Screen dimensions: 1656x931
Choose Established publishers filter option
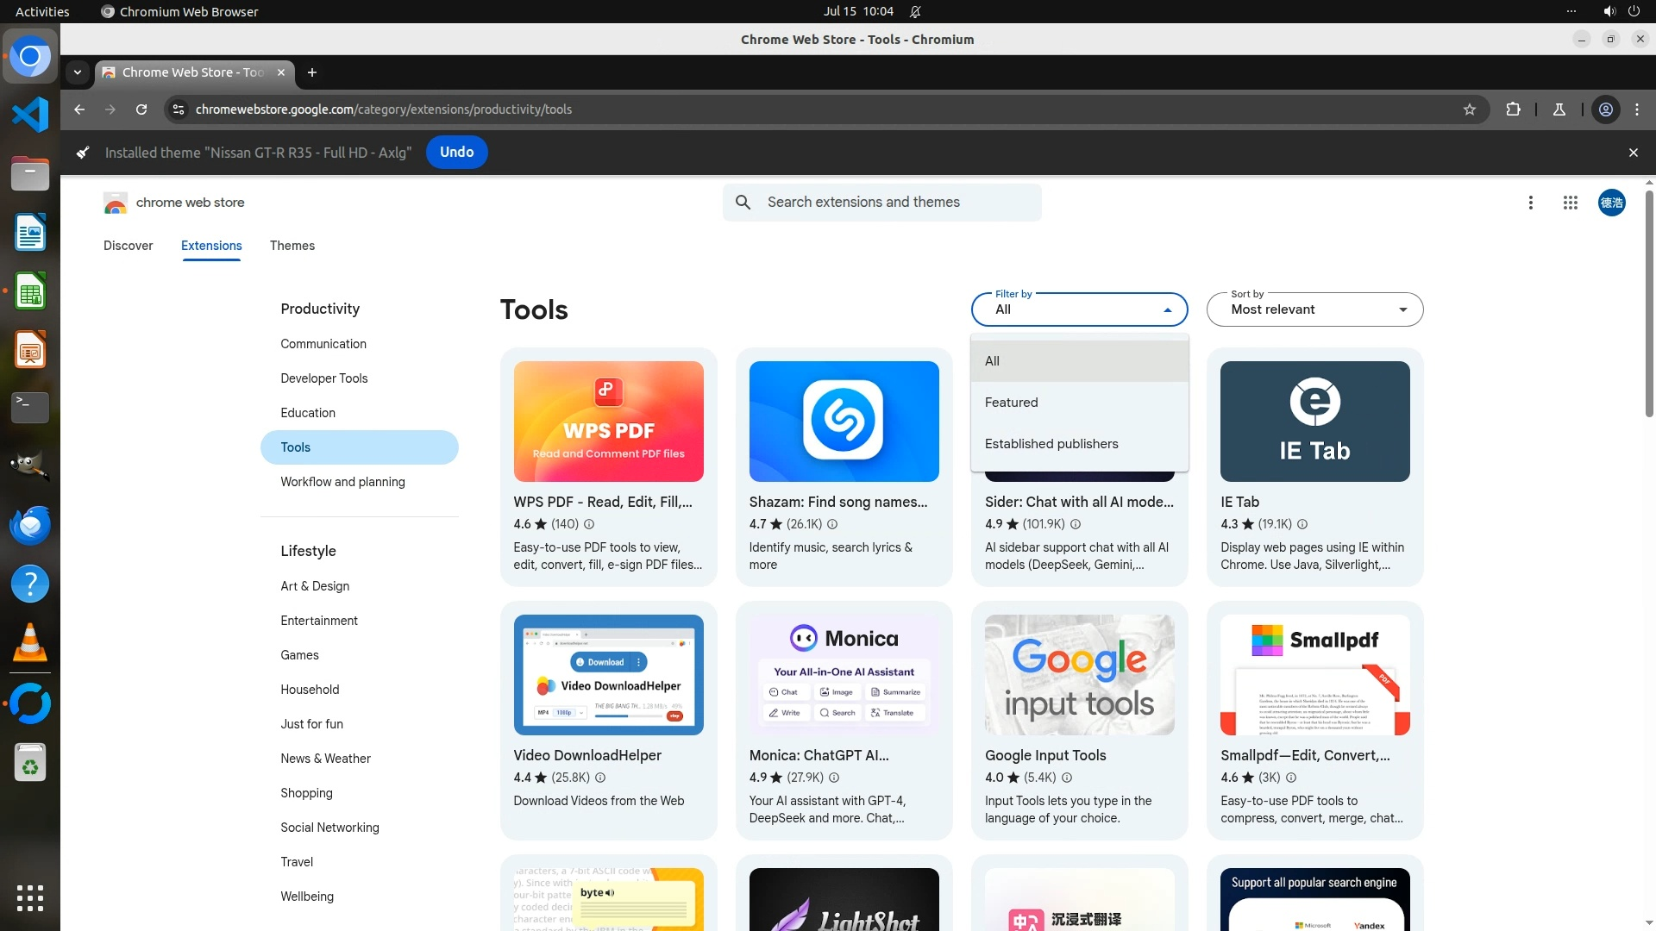[x=1051, y=444]
